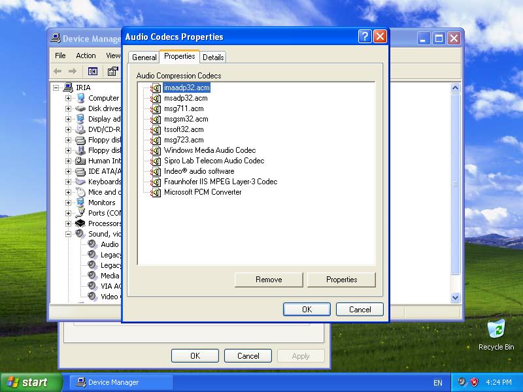Click the Computer category icon in Device Manager
The height and width of the screenshot is (392, 523).
(x=80, y=98)
